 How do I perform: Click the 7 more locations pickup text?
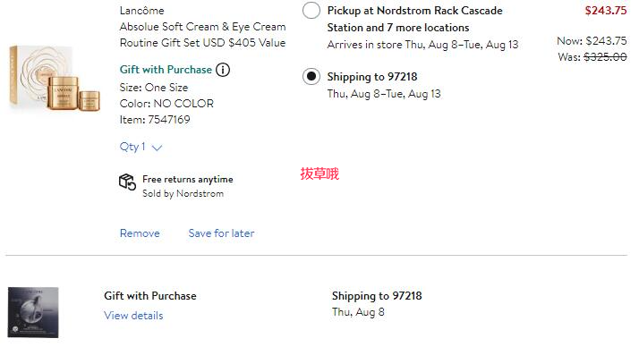click(428, 28)
